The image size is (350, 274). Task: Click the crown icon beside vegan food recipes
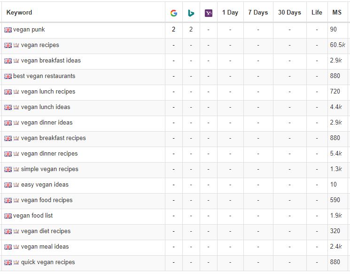point(16,200)
